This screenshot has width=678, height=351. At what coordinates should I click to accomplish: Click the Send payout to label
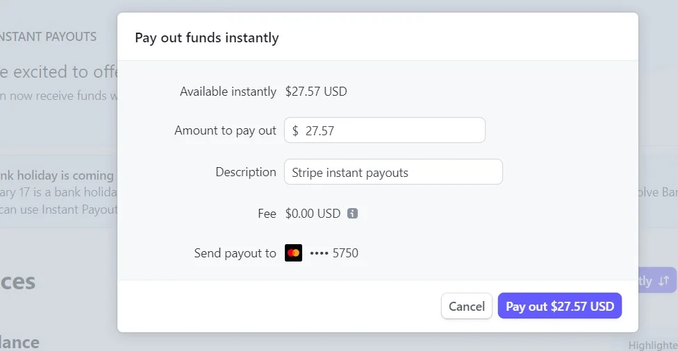(x=235, y=253)
